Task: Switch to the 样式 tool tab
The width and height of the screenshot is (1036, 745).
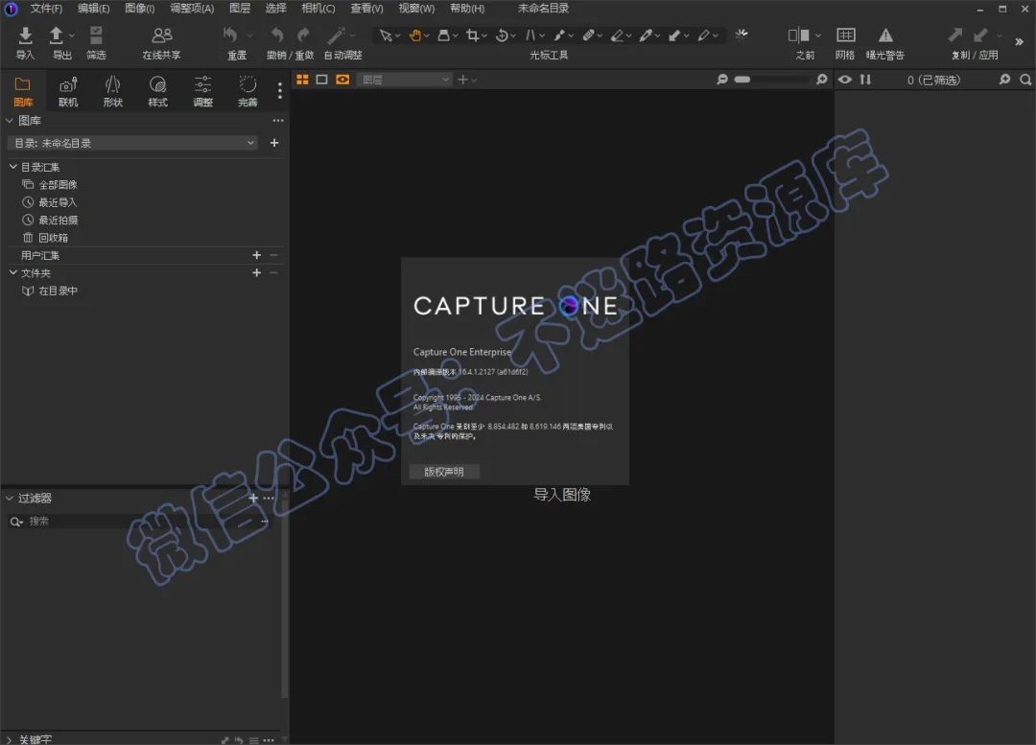Action: [x=158, y=91]
